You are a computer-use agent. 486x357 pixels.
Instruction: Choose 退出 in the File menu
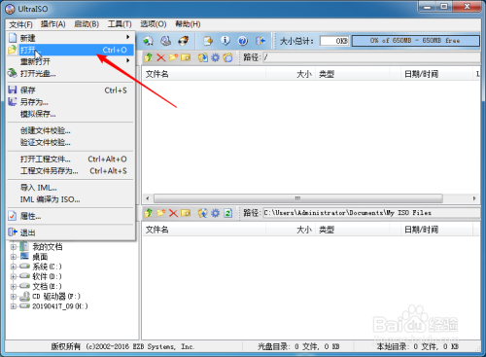[70, 232]
